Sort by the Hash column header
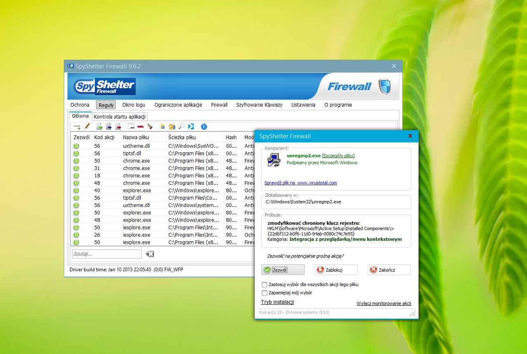The width and height of the screenshot is (527, 354). (233, 137)
